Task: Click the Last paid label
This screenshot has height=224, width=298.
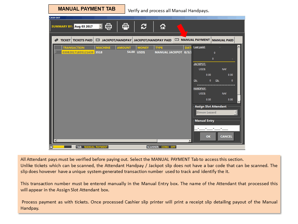Action: click(x=199, y=47)
